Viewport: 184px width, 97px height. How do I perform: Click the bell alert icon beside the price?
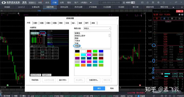pos(179,15)
